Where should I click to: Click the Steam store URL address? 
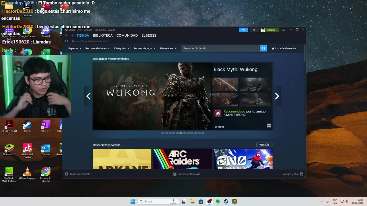tap(91, 41)
